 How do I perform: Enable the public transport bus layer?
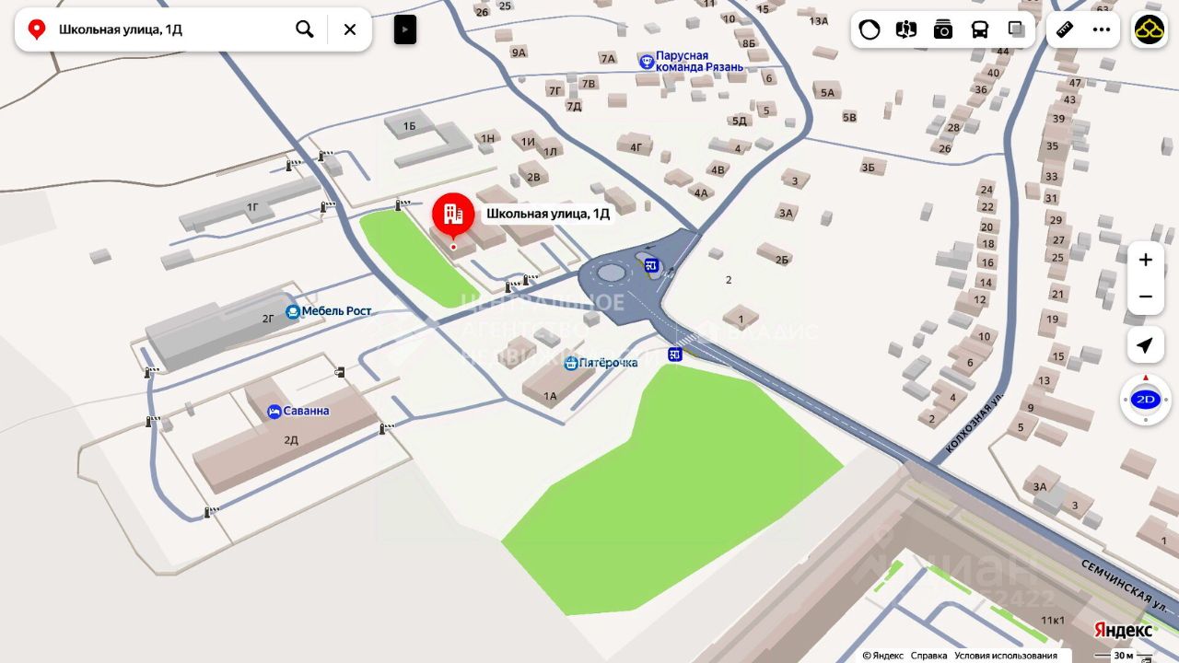pos(980,29)
